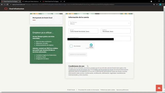Click the Correo electrónico input field
165x93 pixels.
pyautogui.click(x=100, y=38)
